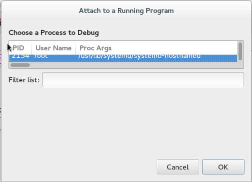Sort by the Proc Args column header
Screen dimensions: 252x182
(x=95, y=48)
